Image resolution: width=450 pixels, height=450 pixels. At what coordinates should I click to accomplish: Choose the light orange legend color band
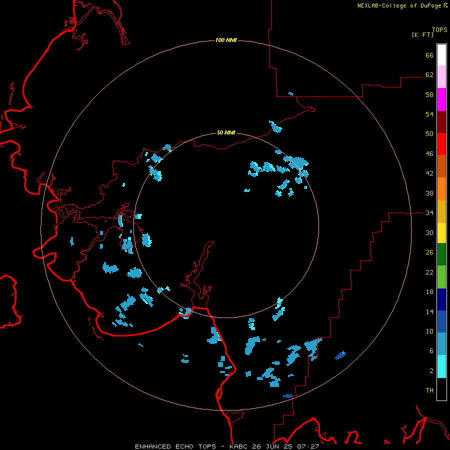(x=441, y=189)
